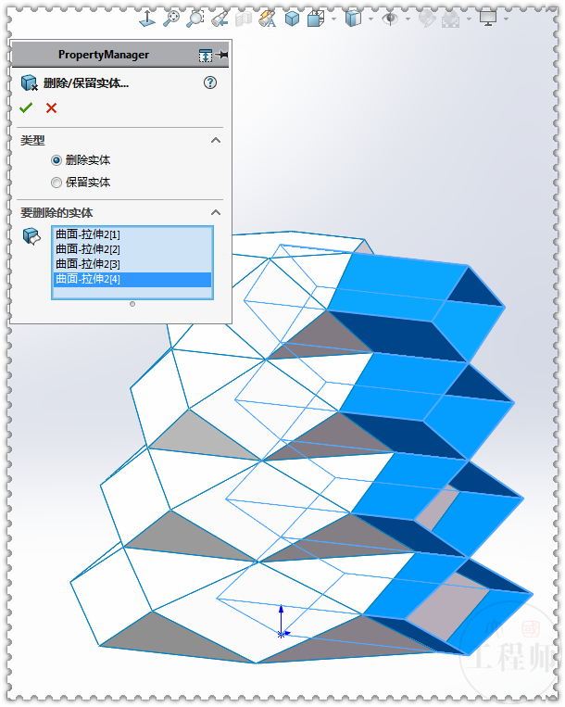Select the 删除实体 radio button
The width and height of the screenshot is (565, 707).
(56, 160)
